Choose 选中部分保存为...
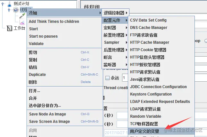 pos(64,105)
